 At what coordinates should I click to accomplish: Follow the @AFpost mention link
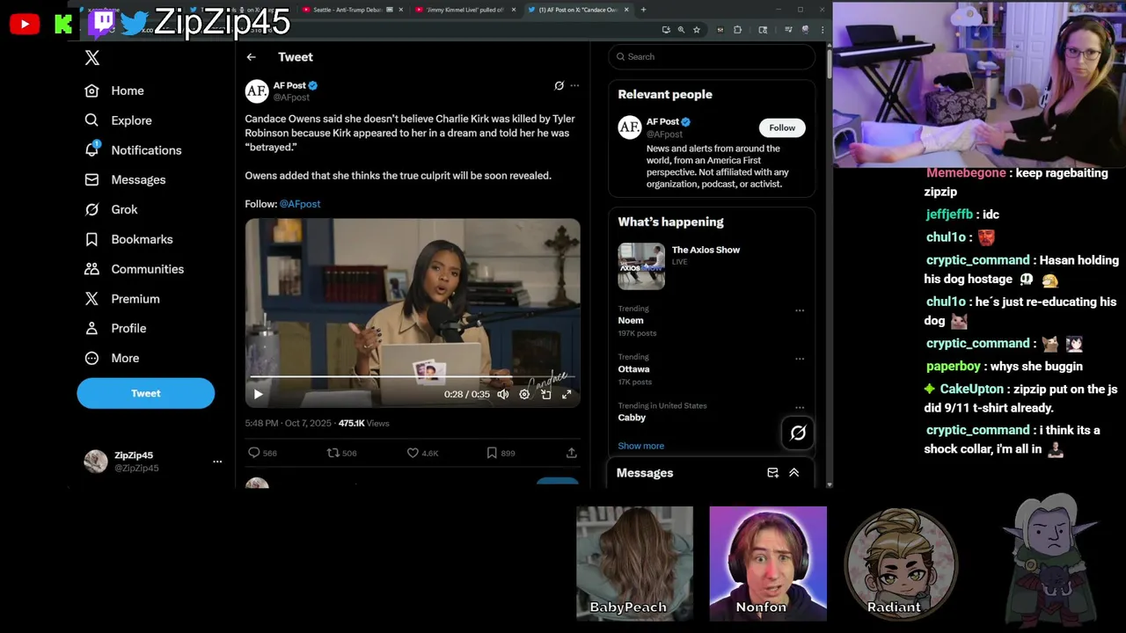click(300, 204)
